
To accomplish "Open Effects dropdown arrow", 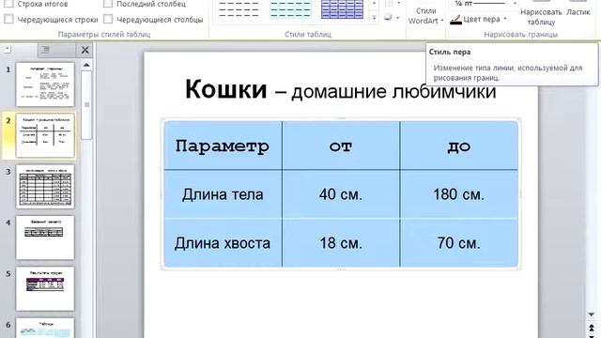I will click(397, 18).
